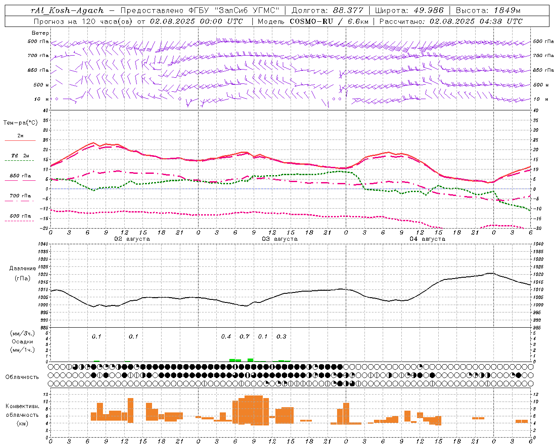Screen dimensions: 556x445
Task: Click the Конвективн. label
Action: click(22, 406)
